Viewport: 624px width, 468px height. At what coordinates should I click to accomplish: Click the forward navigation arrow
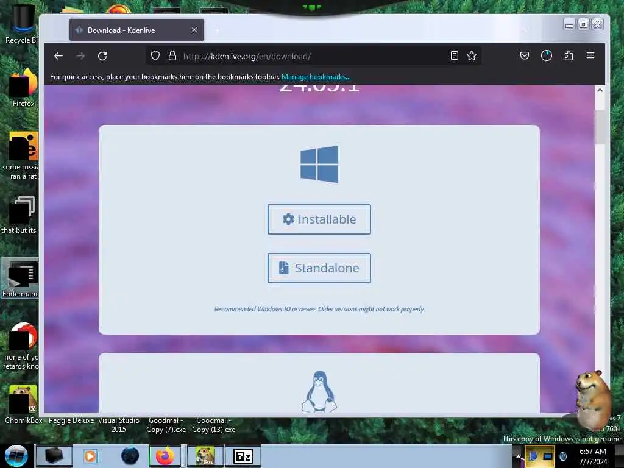tap(80, 56)
